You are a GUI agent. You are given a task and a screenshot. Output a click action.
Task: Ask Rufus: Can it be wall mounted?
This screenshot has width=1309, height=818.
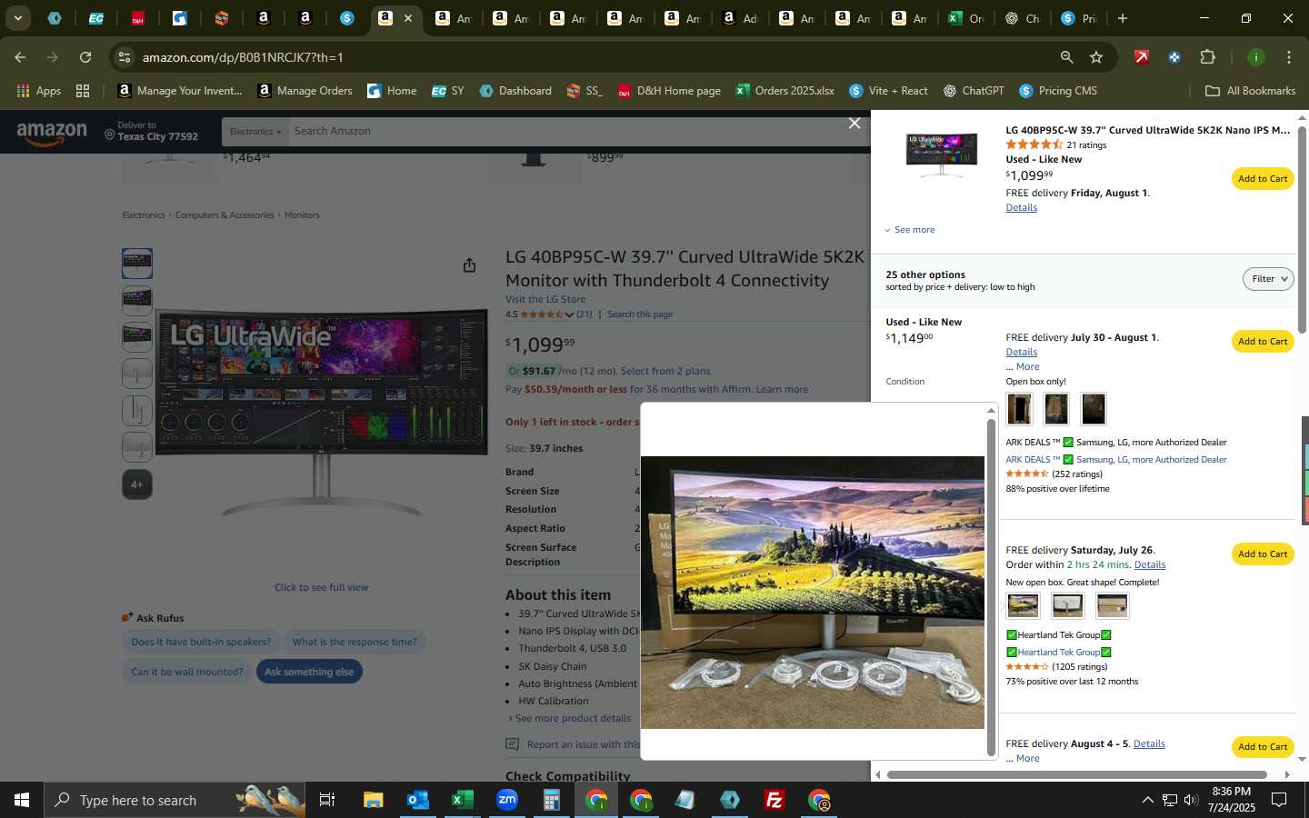coord(187,673)
